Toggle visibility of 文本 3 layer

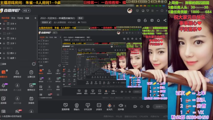pos(1,29)
